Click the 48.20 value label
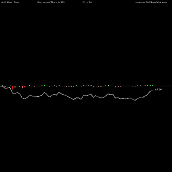The width and height of the screenshot is (172, 172). click(x=158, y=89)
